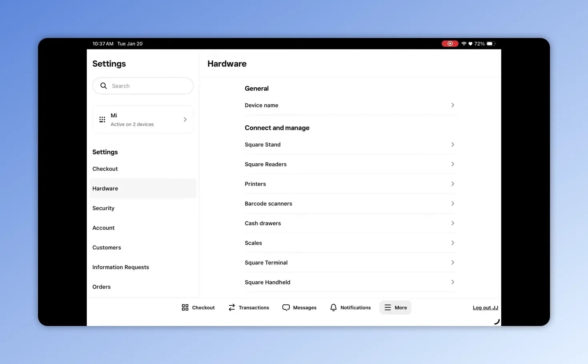588x364 pixels.
Task: Open Square Stand row chevron
Action: coord(452,144)
